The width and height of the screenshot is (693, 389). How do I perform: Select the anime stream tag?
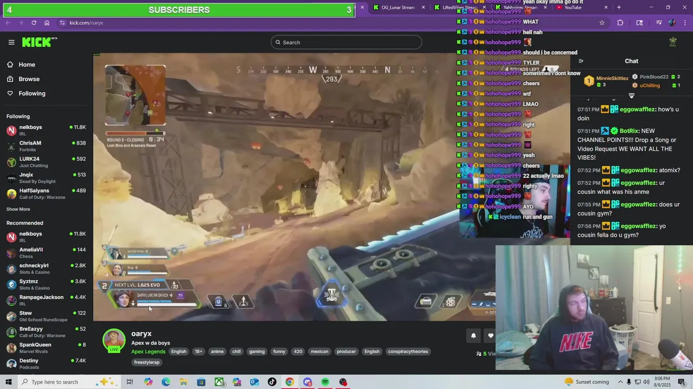click(x=217, y=352)
